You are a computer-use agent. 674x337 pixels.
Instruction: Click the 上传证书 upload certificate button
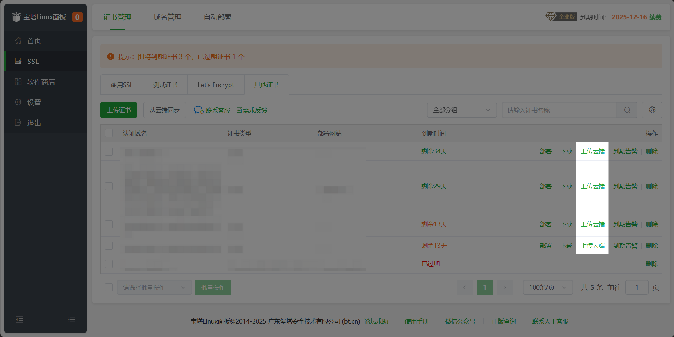click(x=118, y=110)
